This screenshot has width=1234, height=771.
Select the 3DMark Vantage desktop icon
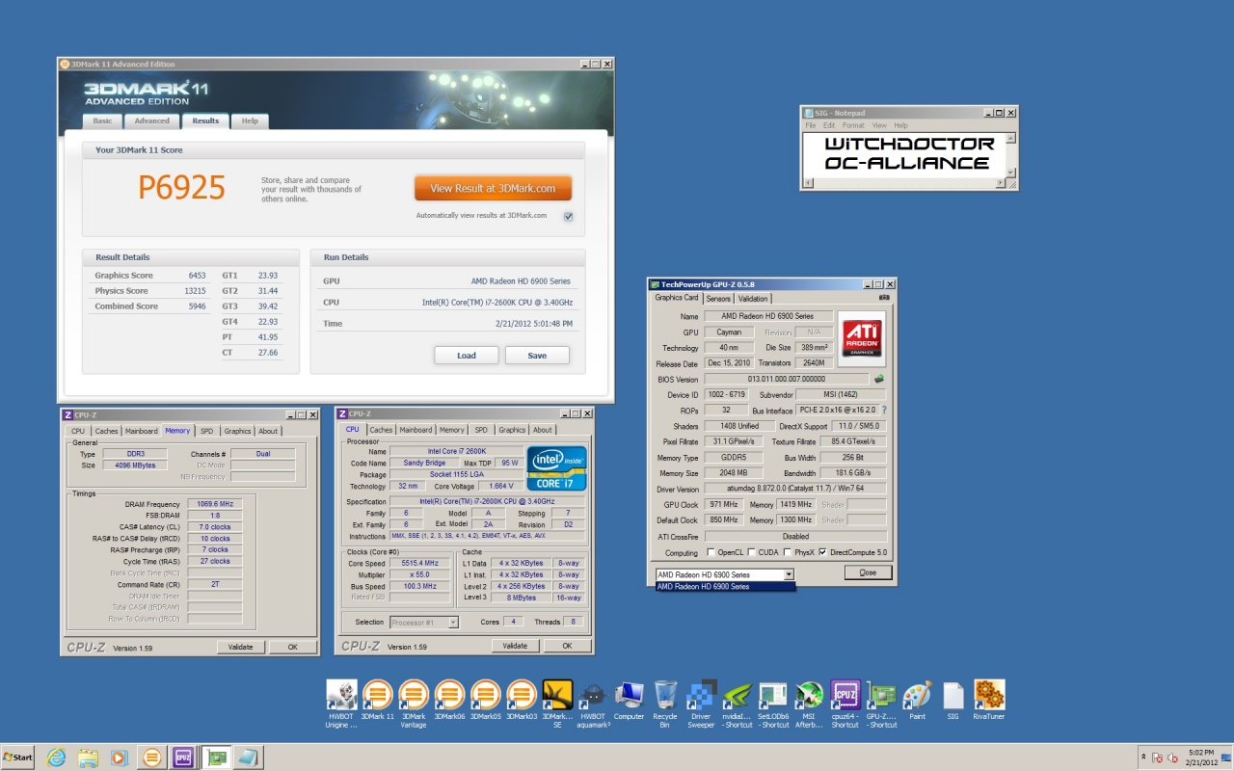click(x=414, y=697)
